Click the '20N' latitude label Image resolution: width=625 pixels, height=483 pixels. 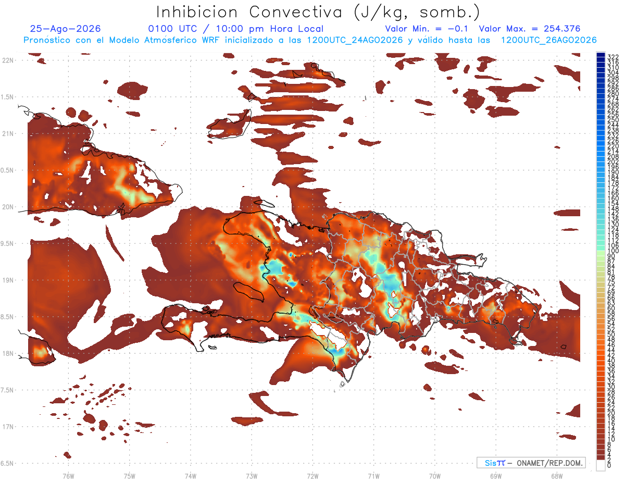click(8, 207)
